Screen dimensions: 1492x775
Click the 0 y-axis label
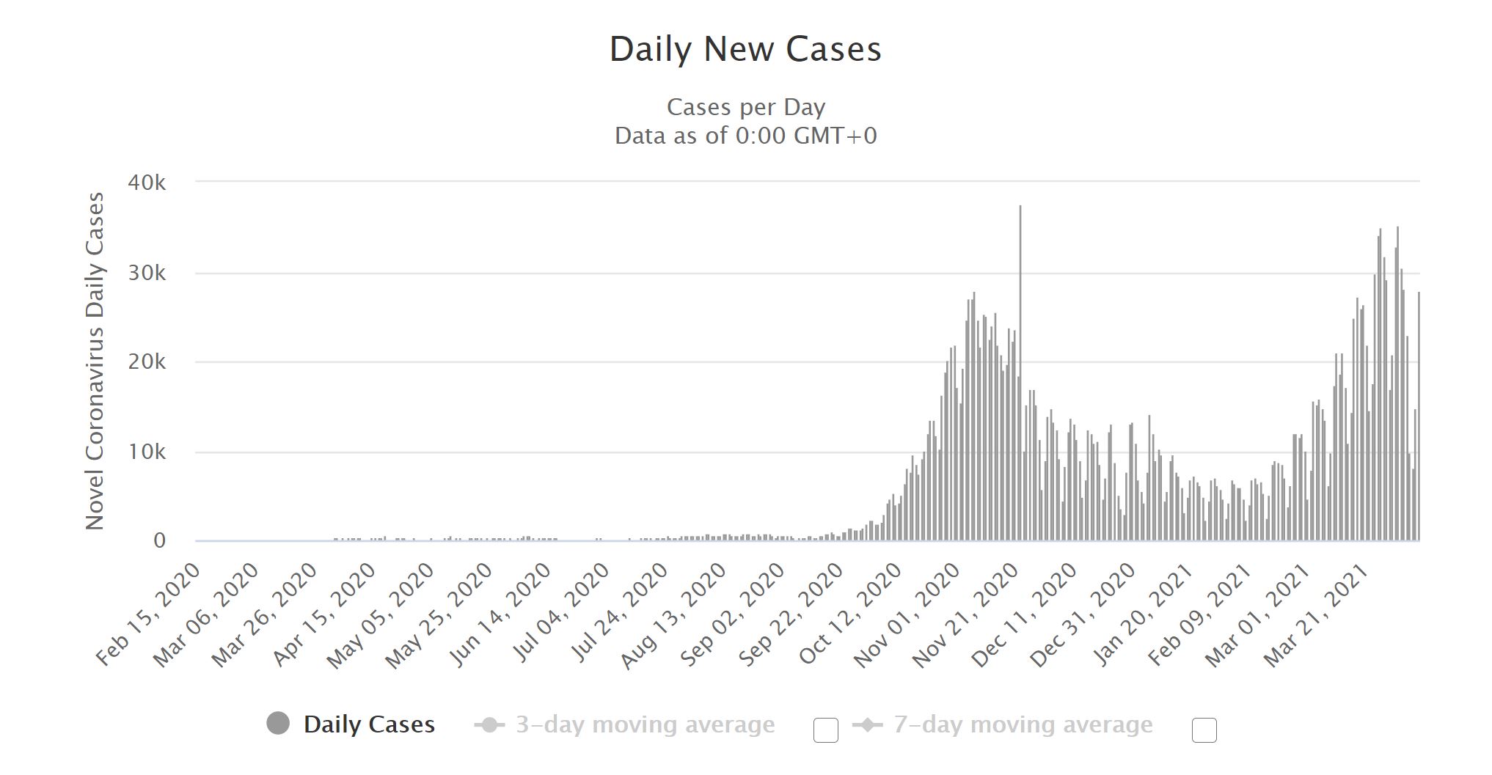tap(159, 540)
